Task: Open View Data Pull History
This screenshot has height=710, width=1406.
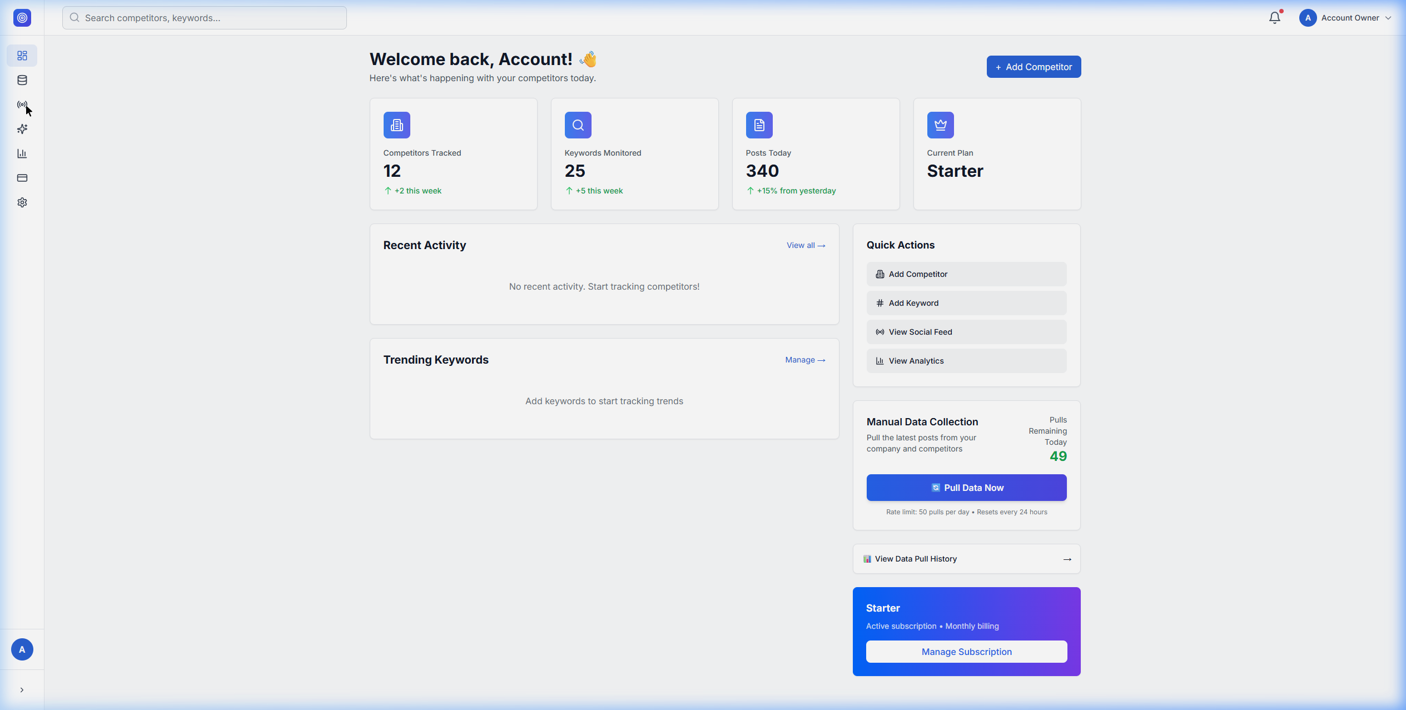Action: (966, 559)
